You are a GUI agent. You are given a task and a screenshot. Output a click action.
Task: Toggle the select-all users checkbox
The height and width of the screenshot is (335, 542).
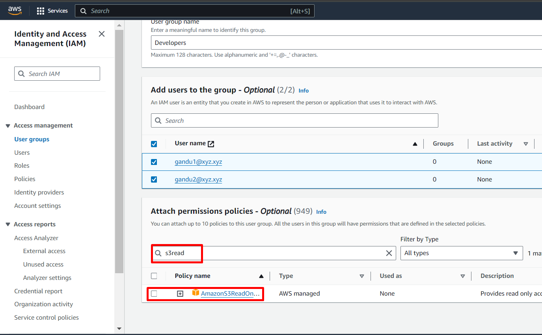click(x=154, y=144)
